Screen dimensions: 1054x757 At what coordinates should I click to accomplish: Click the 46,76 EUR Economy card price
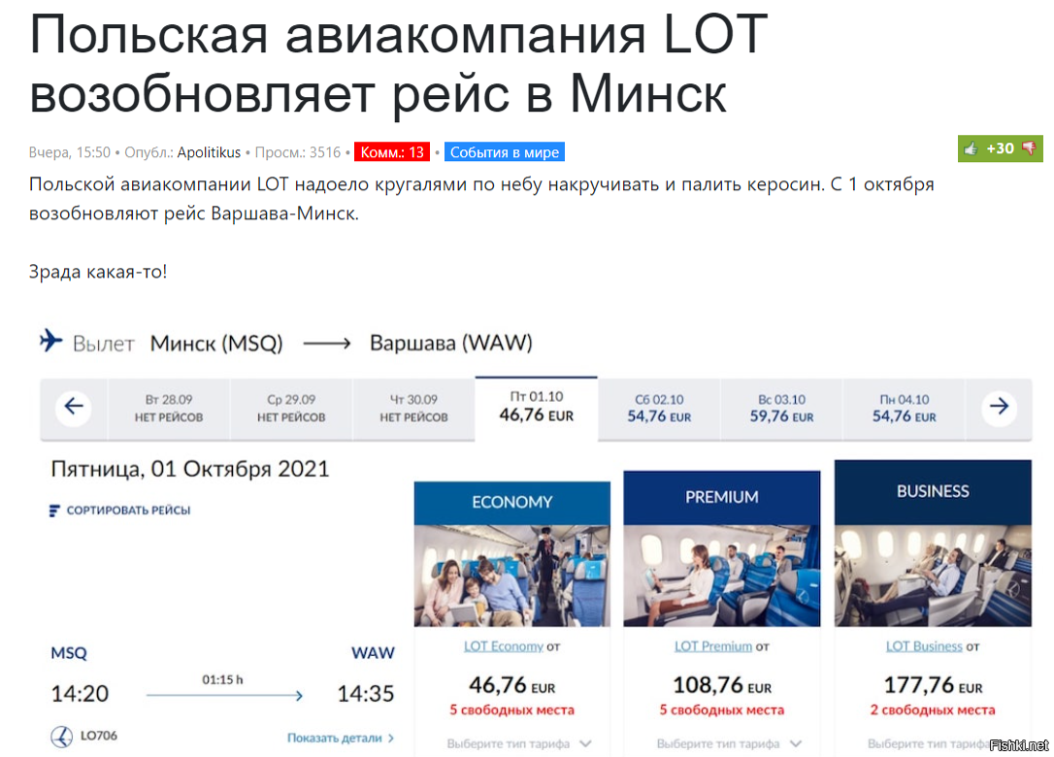(512, 686)
